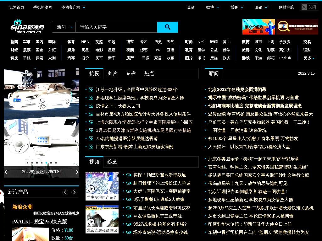The height and width of the screenshot is (241, 322).
Task: Open 高尔夫 link in navigation
Action: pyautogui.click(x=285, y=50)
